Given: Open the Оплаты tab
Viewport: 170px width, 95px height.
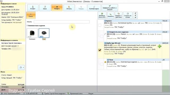Looking at the screenshot, I should point(69,8).
